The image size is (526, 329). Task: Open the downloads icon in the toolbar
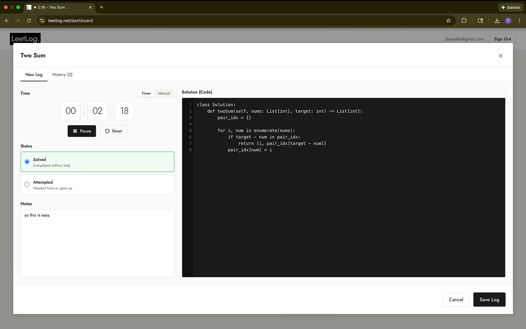497,20
